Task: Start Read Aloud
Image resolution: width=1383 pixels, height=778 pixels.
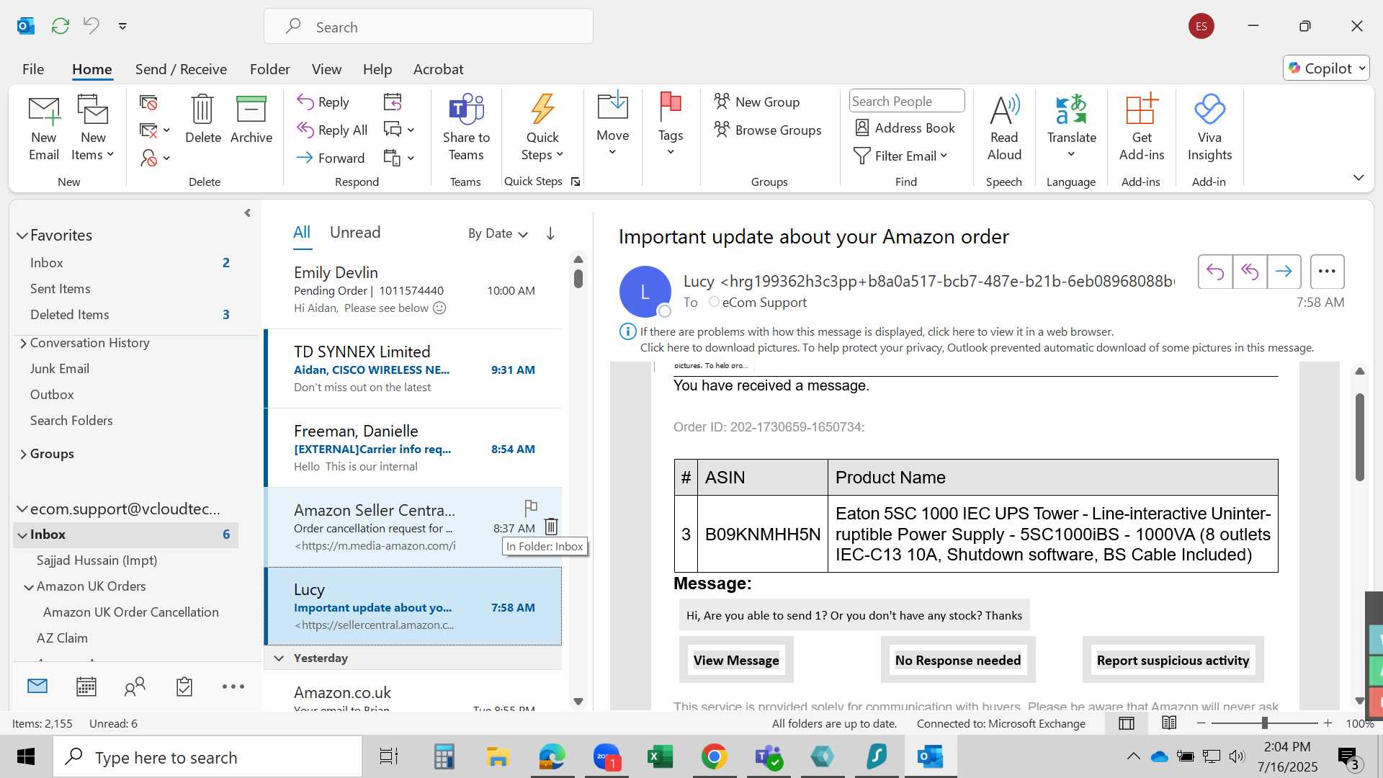Action: (x=1004, y=128)
